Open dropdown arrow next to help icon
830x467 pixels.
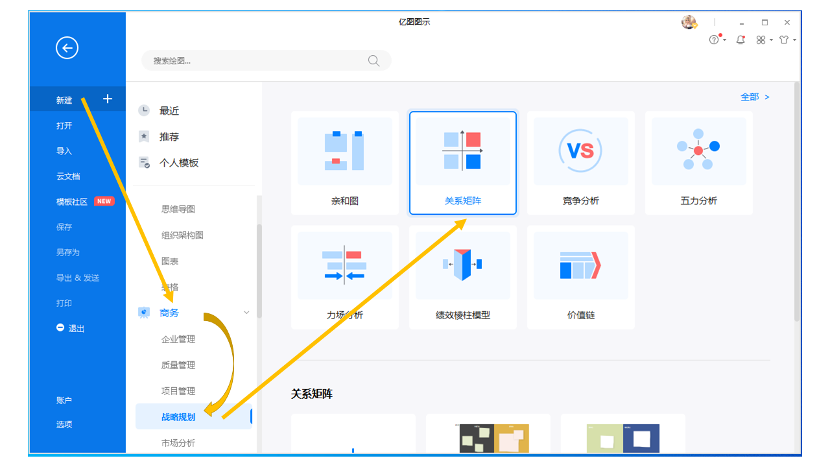click(x=724, y=40)
